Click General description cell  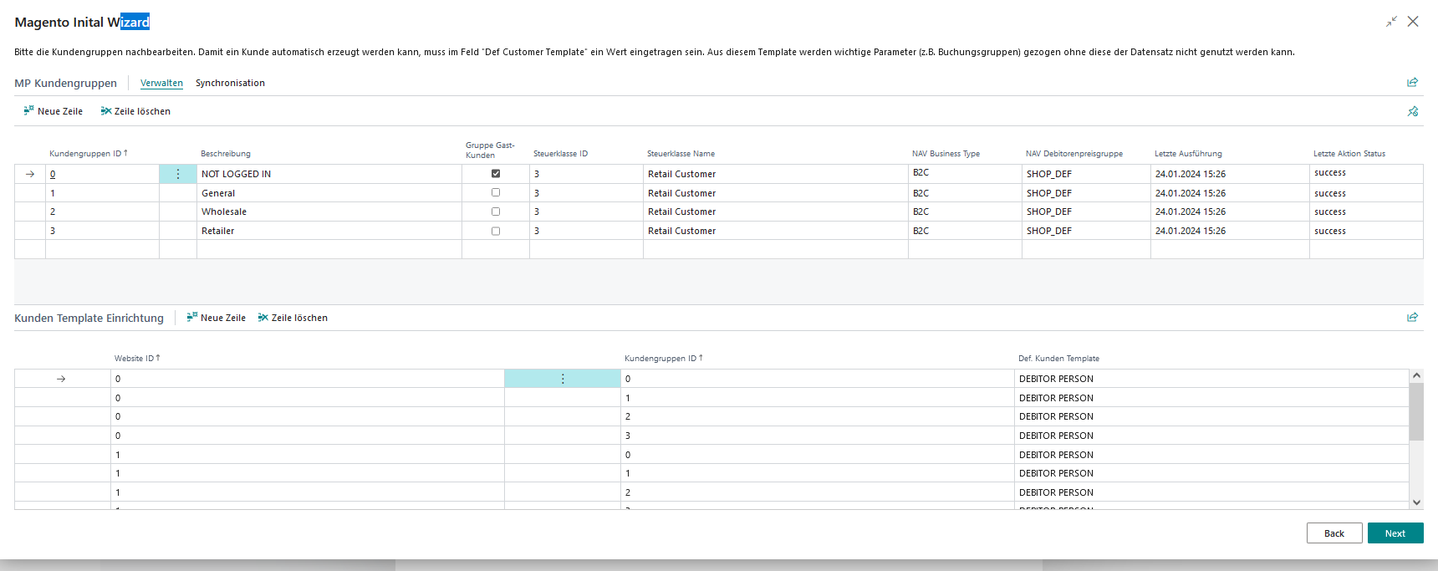point(329,193)
